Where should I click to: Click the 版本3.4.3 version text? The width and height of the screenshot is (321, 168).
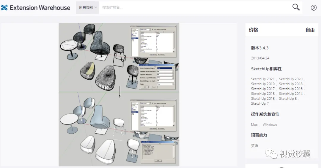[x=260, y=48]
